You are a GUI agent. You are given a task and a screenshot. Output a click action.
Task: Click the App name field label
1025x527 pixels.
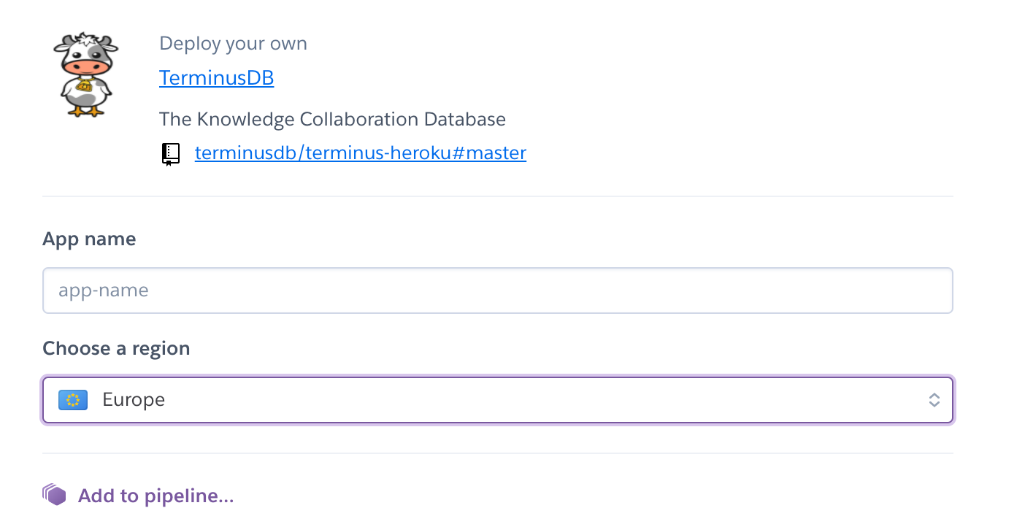tap(89, 238)
